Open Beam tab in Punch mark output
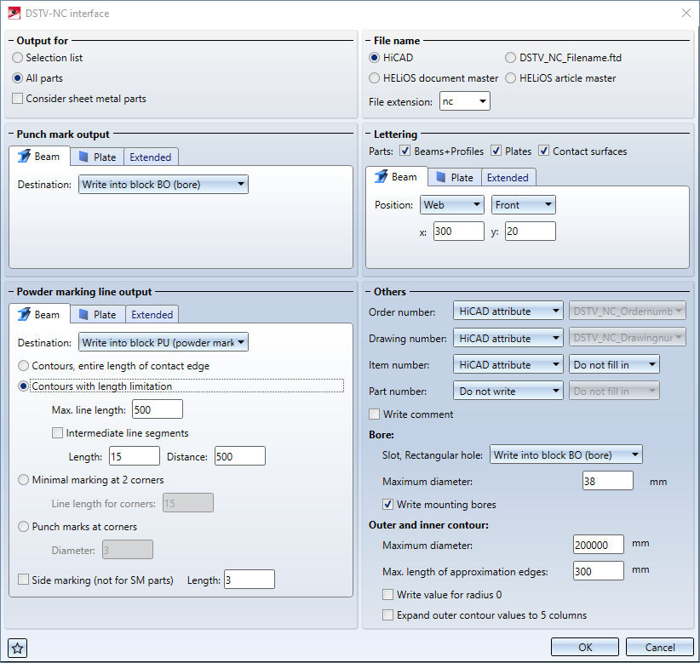This screenshot has height=663, width=700. coord(39,157)
